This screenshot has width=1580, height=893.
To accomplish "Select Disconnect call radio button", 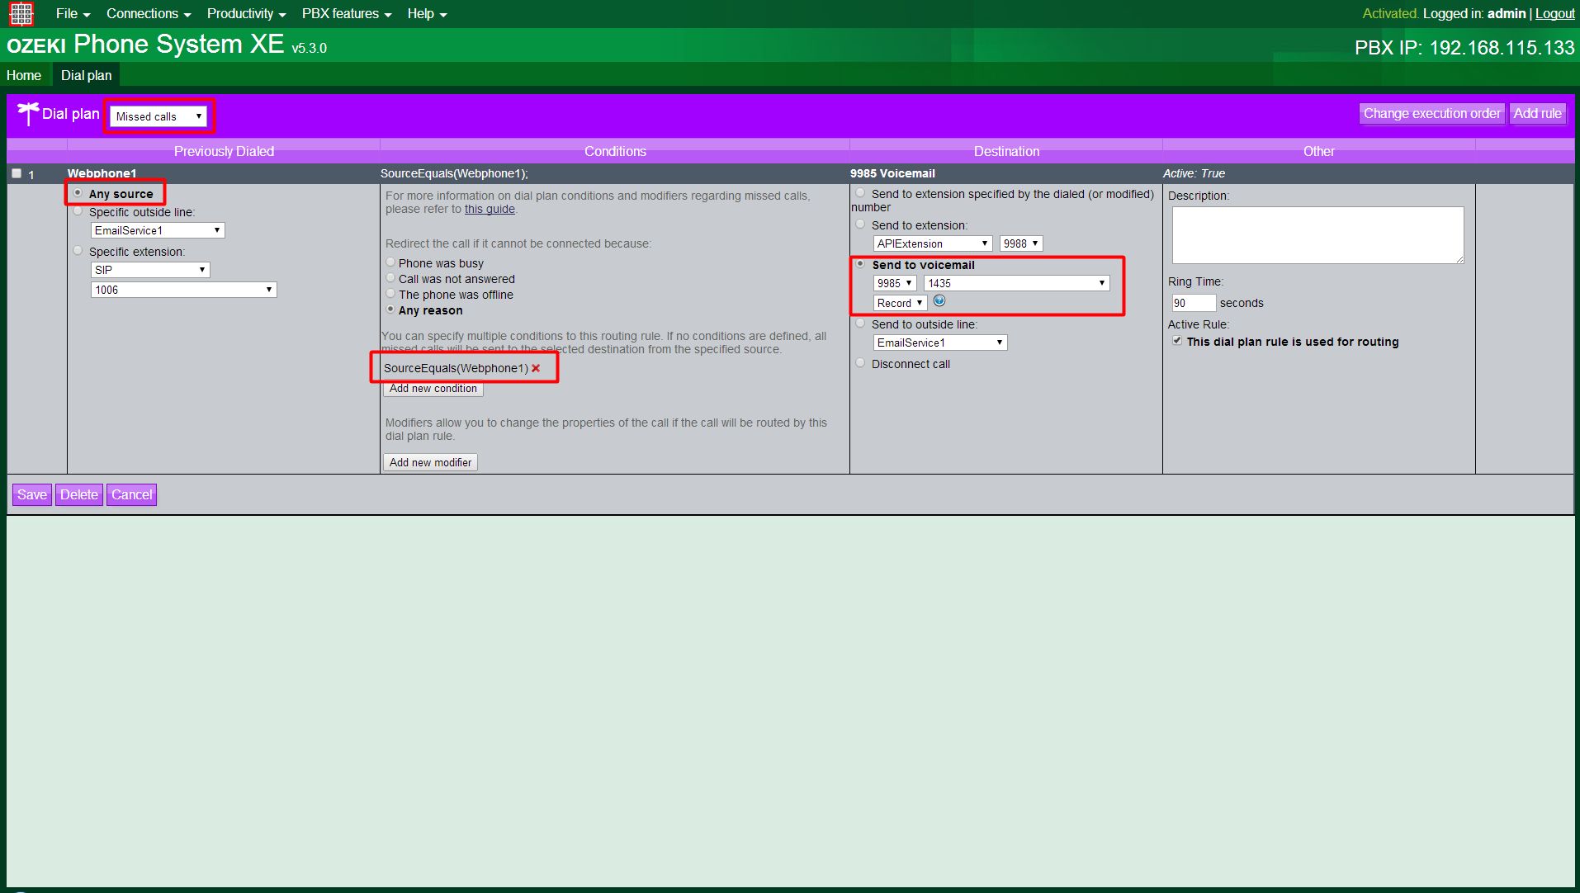I will point(860,363).
